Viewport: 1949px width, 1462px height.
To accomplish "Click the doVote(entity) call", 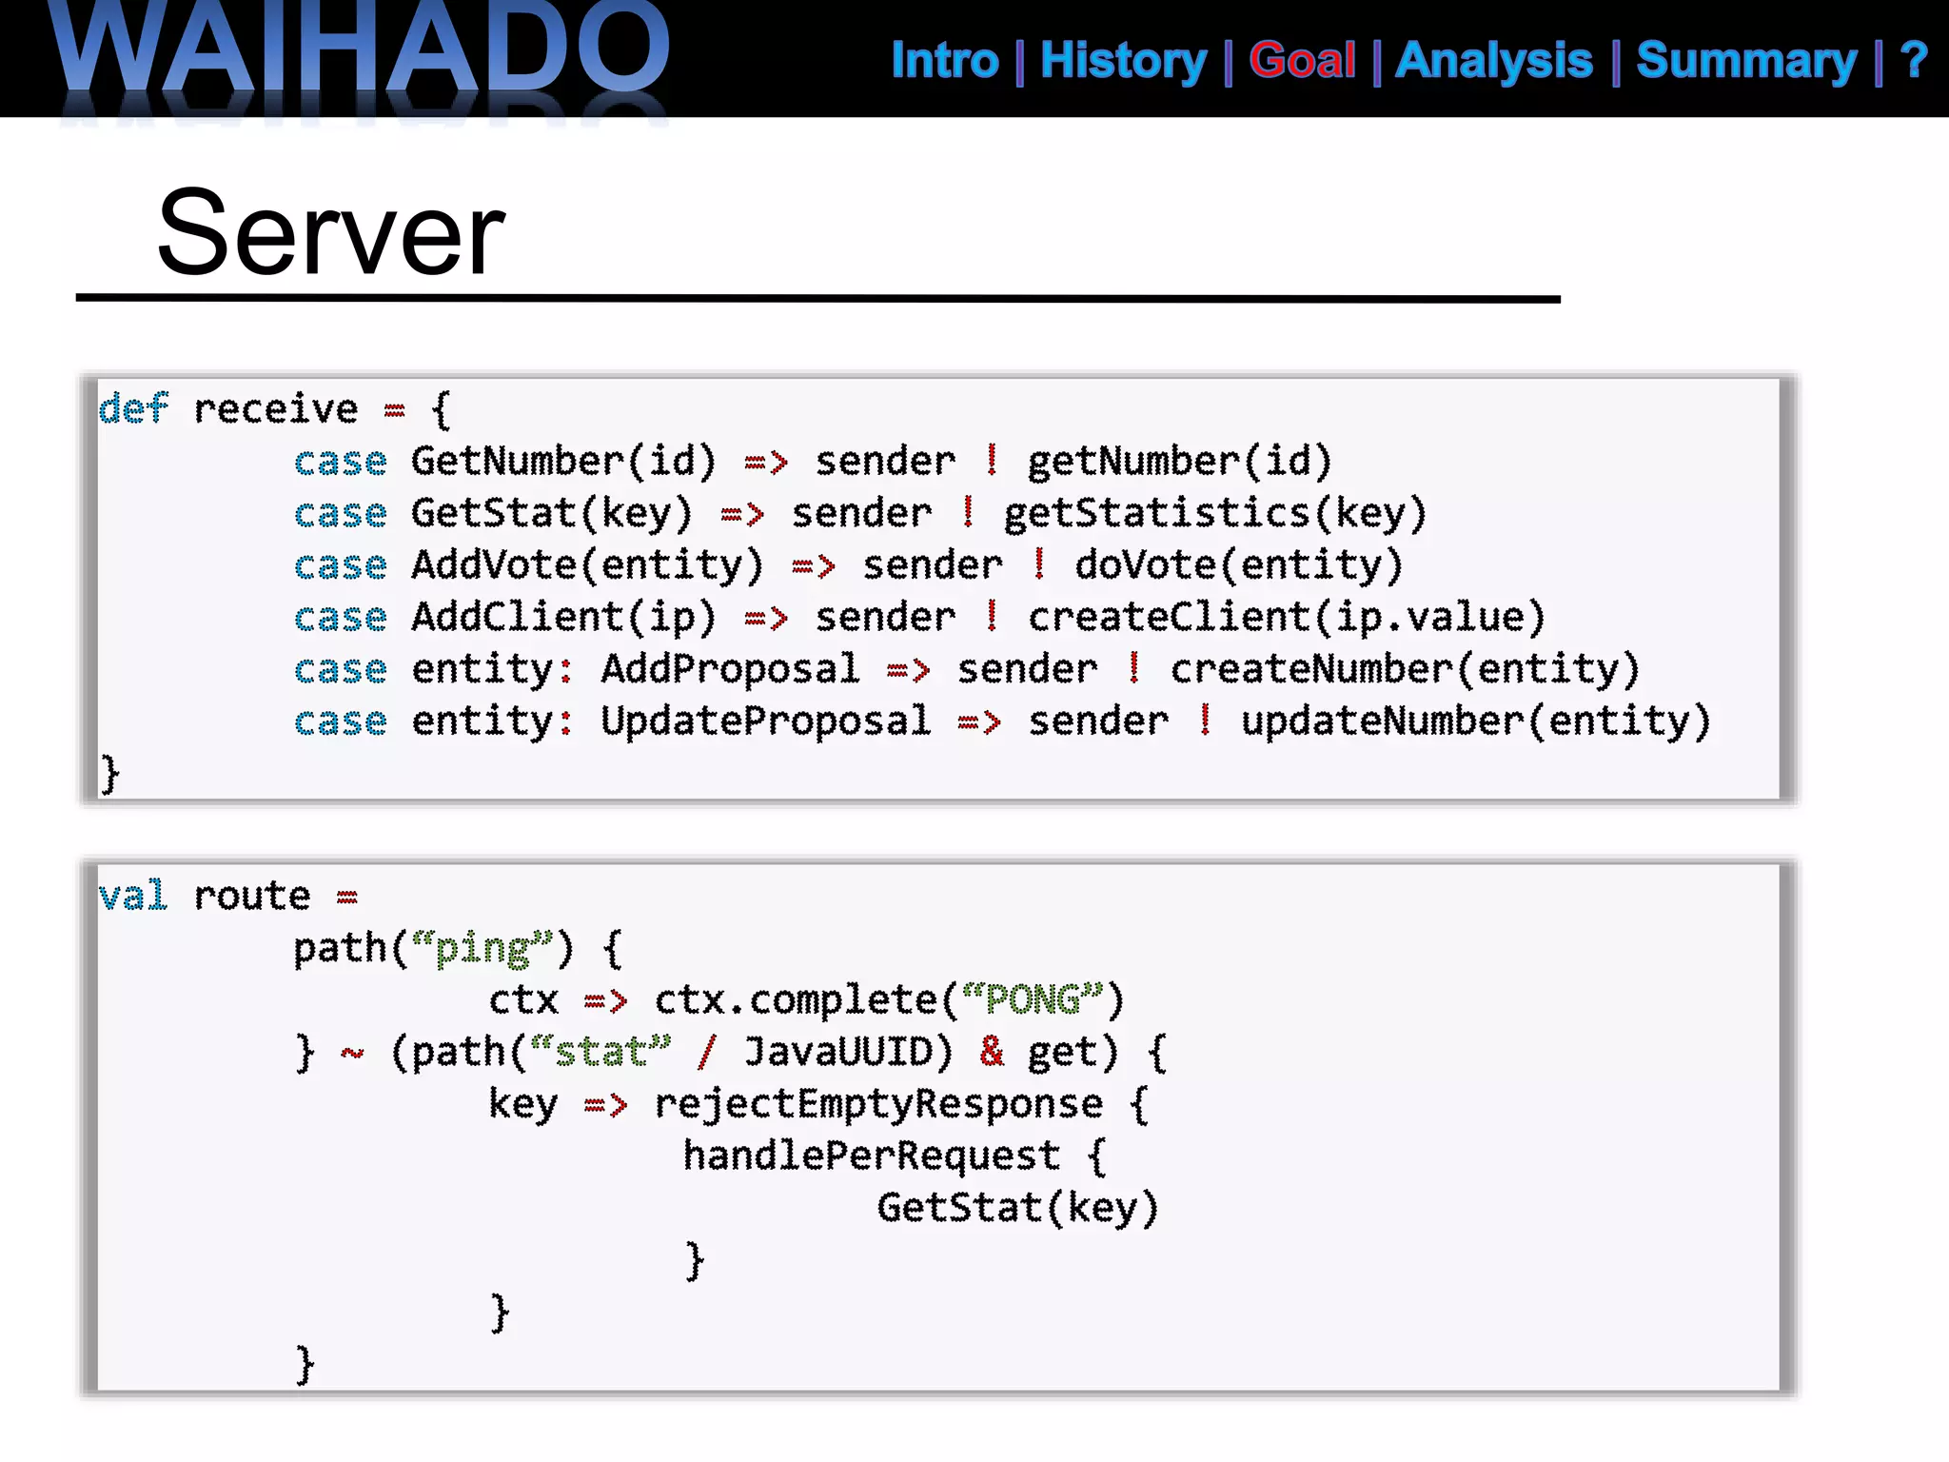I will (1238, 565).
